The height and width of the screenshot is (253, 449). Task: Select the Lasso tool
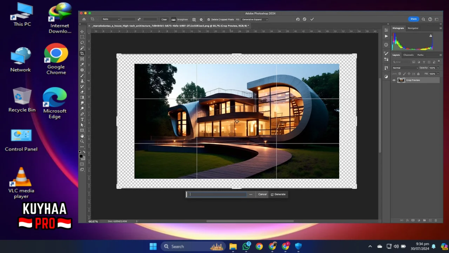pyautogui.click(x=82, y=43)
